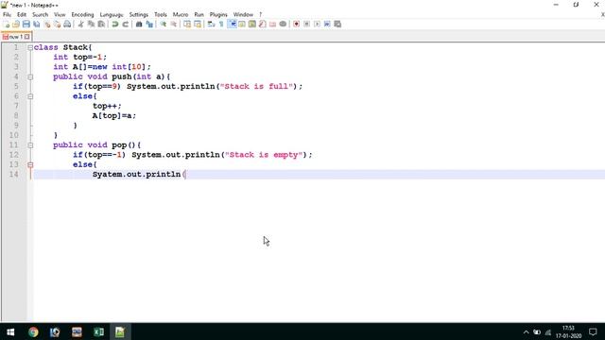Click the Save All toolbar icon

pyautogui.click(x=37, y=25)
